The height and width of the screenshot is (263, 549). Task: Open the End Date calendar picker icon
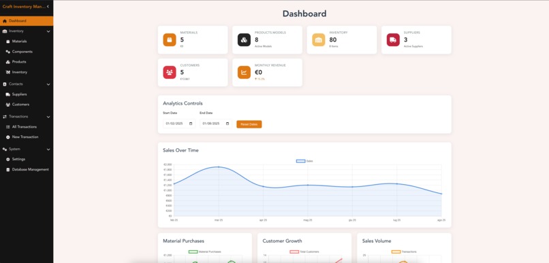click(x=228, y=124)
